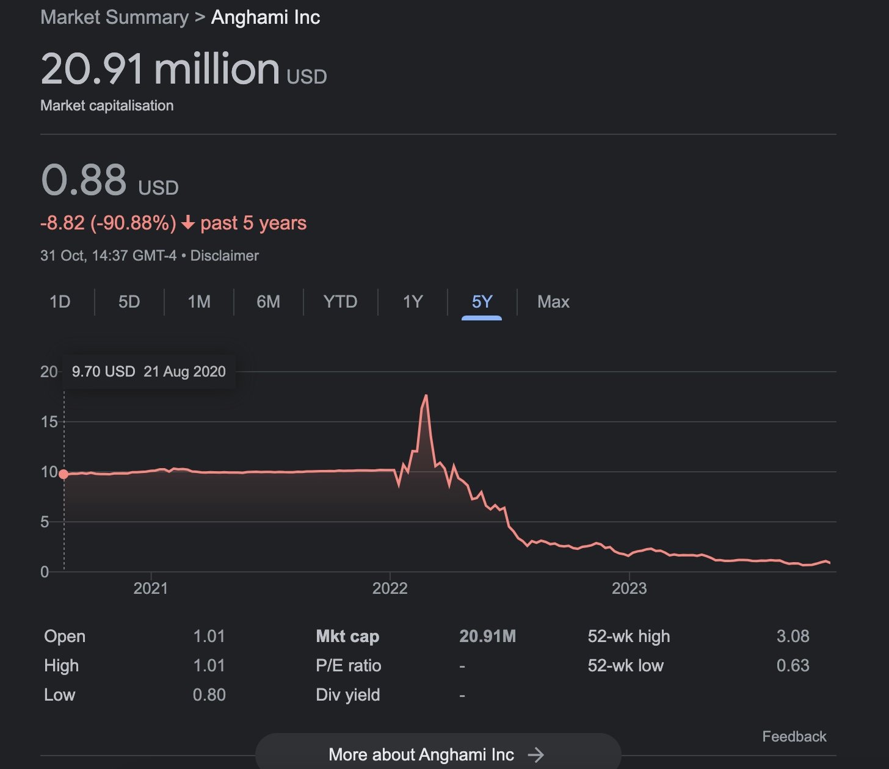889x769 pixels.
Task: Click the arrow icon beside More about Anghami Inc
Action: pos(535,755)
